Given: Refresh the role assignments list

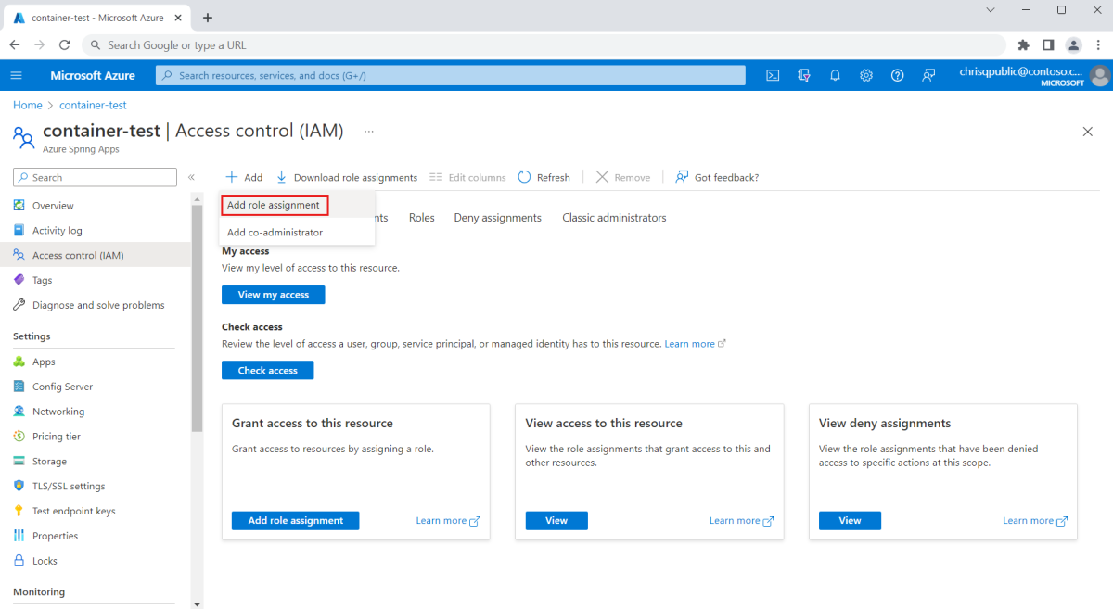Looking at the screenshot, I should [x=544, y=176].
